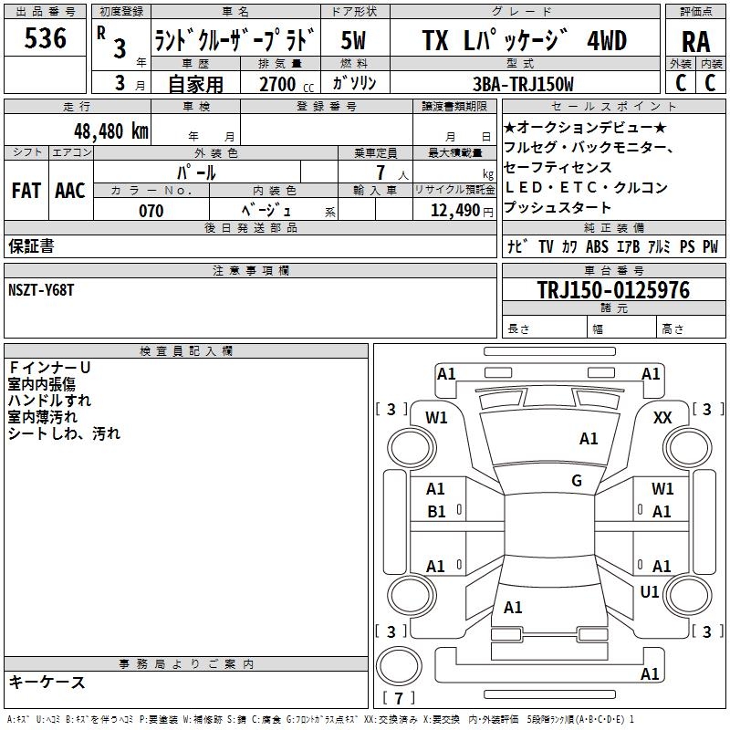Click the W1 mark at the diagram's upper left
730x730 pixels.
pos(436,418)
